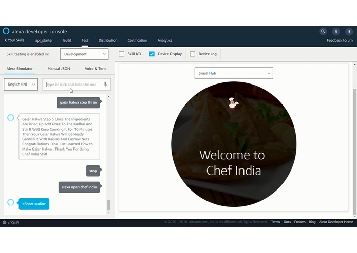Open the vertical three-dot options menu
Image resolution: width=357 pixels, height=253 pixels.
click(349, 32)
